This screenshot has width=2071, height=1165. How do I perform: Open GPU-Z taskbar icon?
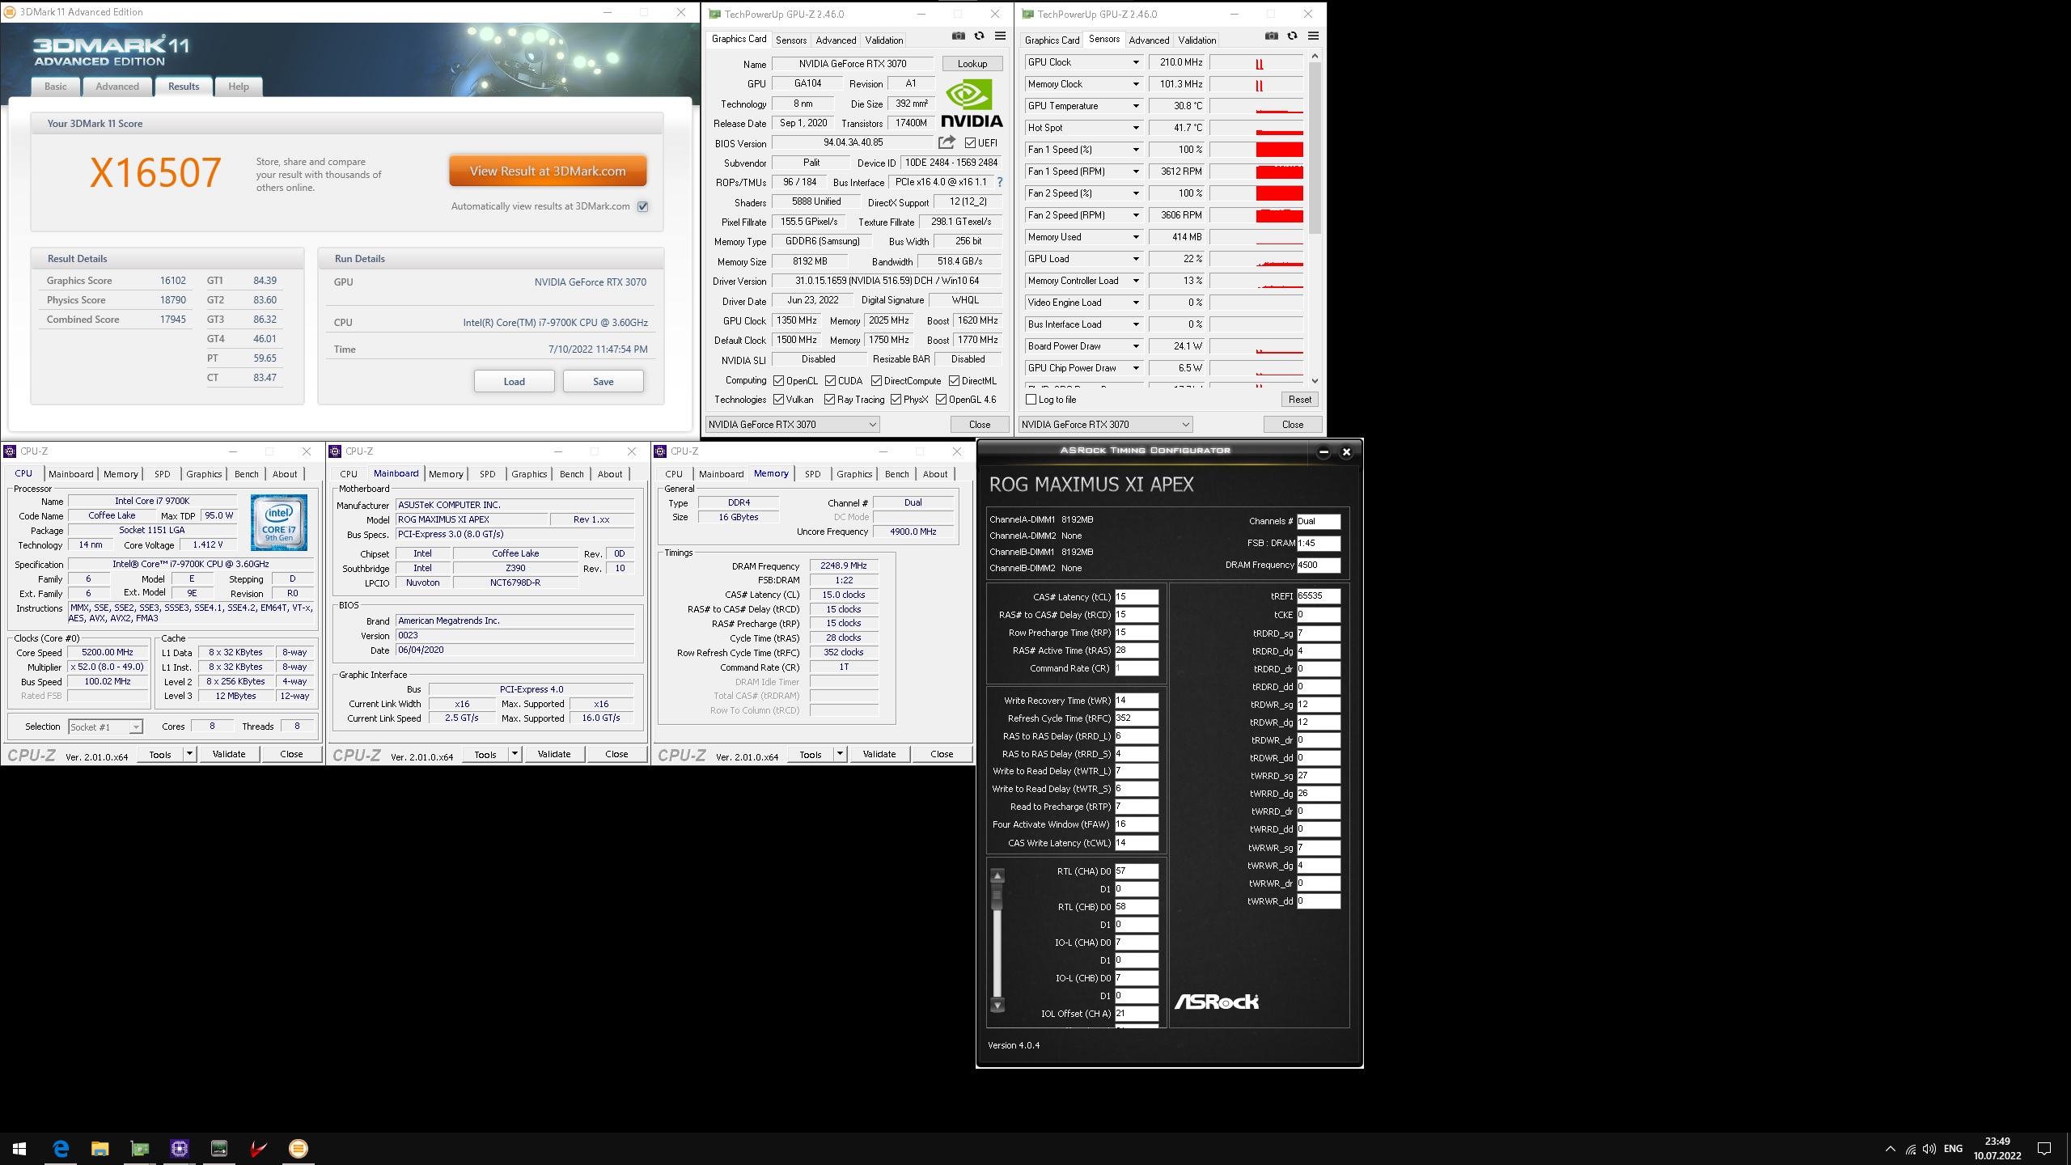tap(140, 1149)
